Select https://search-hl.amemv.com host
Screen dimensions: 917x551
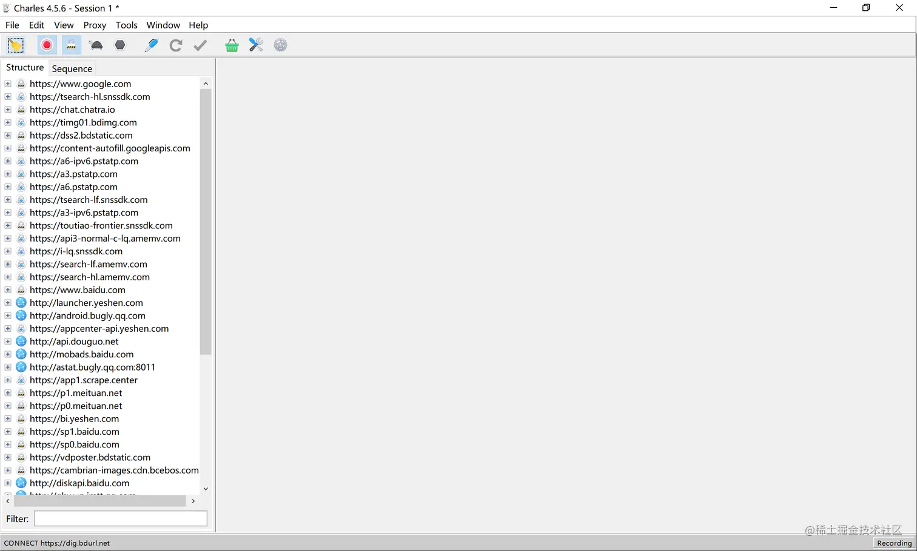pyautogui.click(x=90, y=277)
